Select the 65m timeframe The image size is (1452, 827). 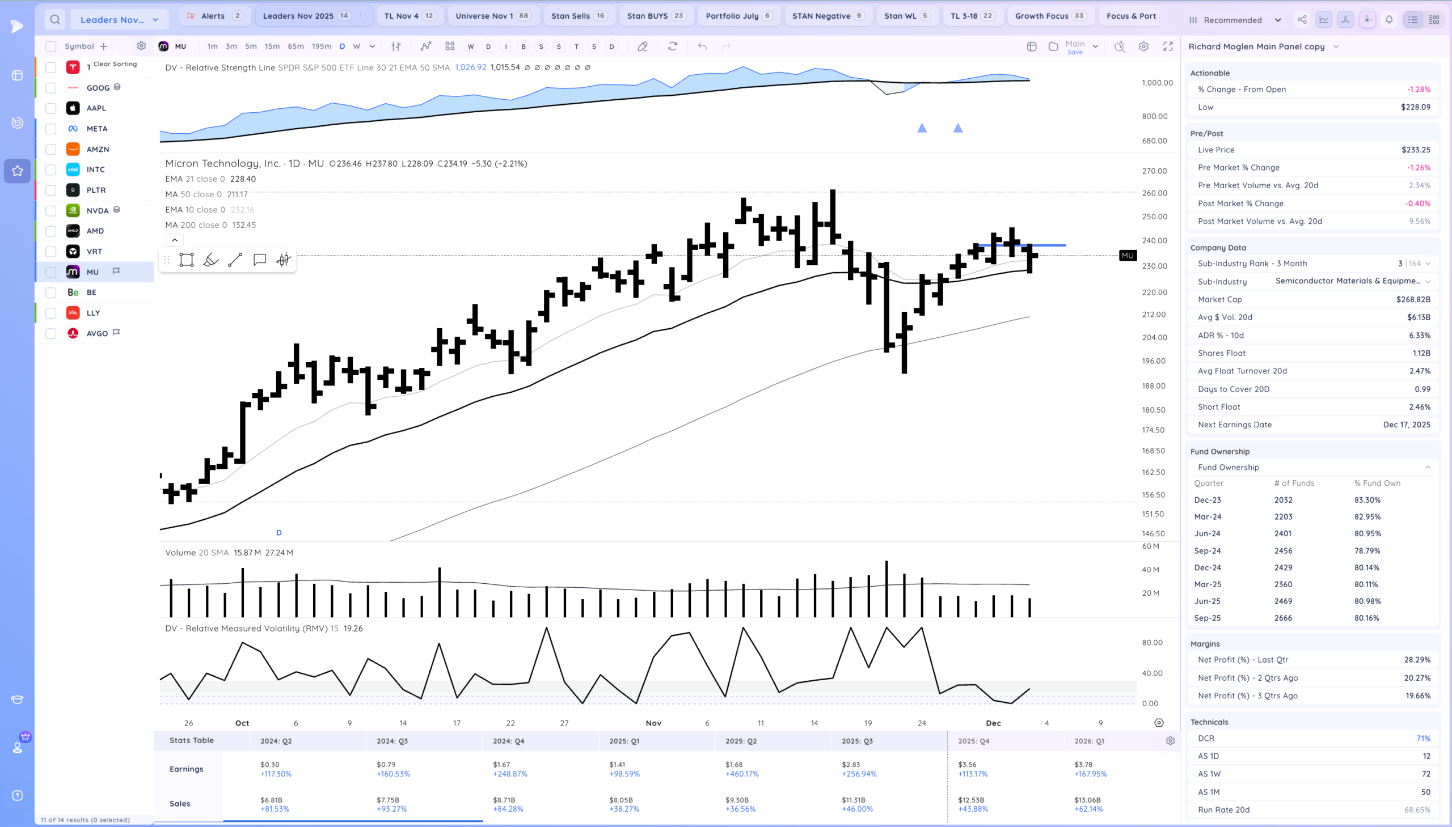[x=296, y=46]
